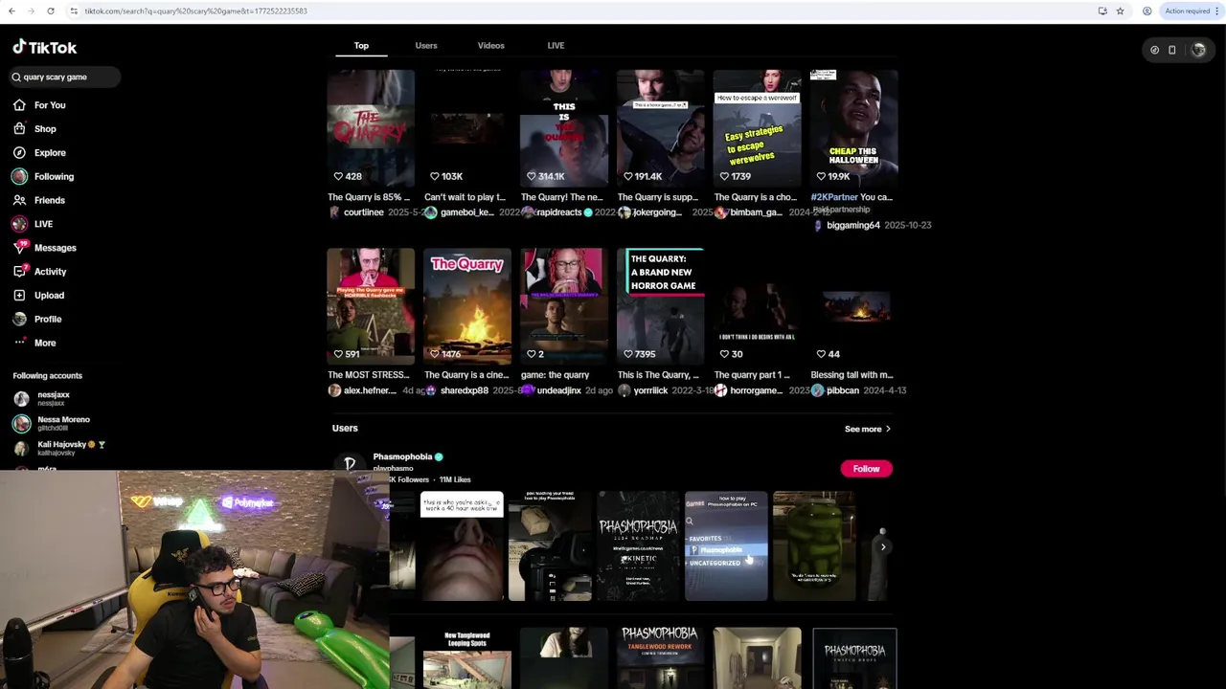
Task: Switch to the Top tab
Action: point(361,45)
